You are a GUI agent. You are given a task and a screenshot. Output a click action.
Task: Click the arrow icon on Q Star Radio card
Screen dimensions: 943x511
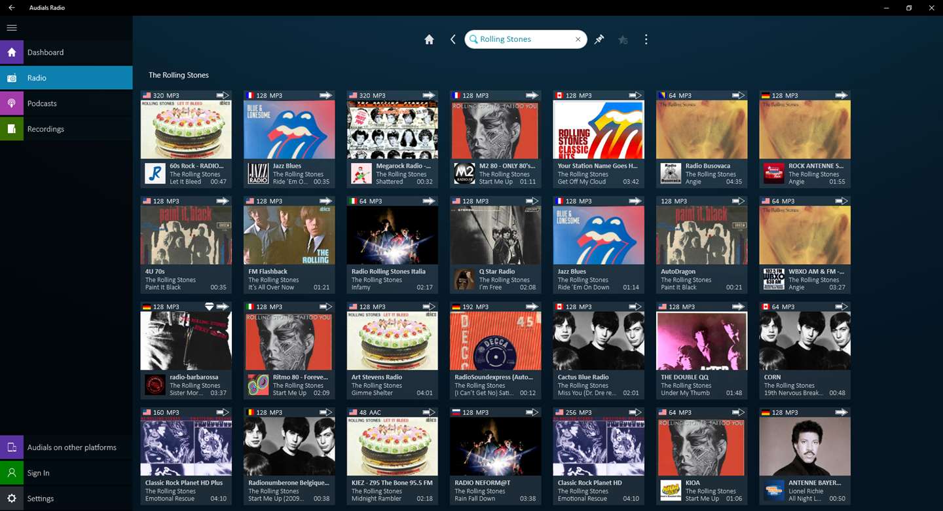point(532,201)
